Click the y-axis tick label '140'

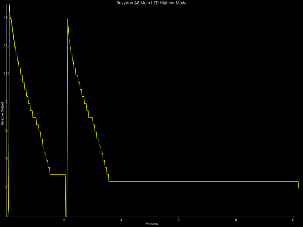pyautogui.click(x=7, y=17)
